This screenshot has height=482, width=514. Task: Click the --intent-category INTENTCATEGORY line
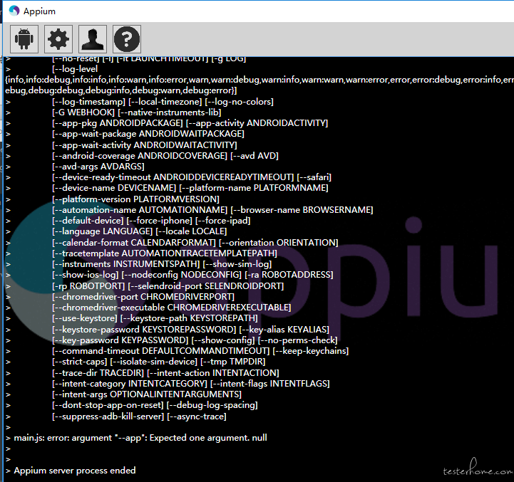[x=191, y=384]
